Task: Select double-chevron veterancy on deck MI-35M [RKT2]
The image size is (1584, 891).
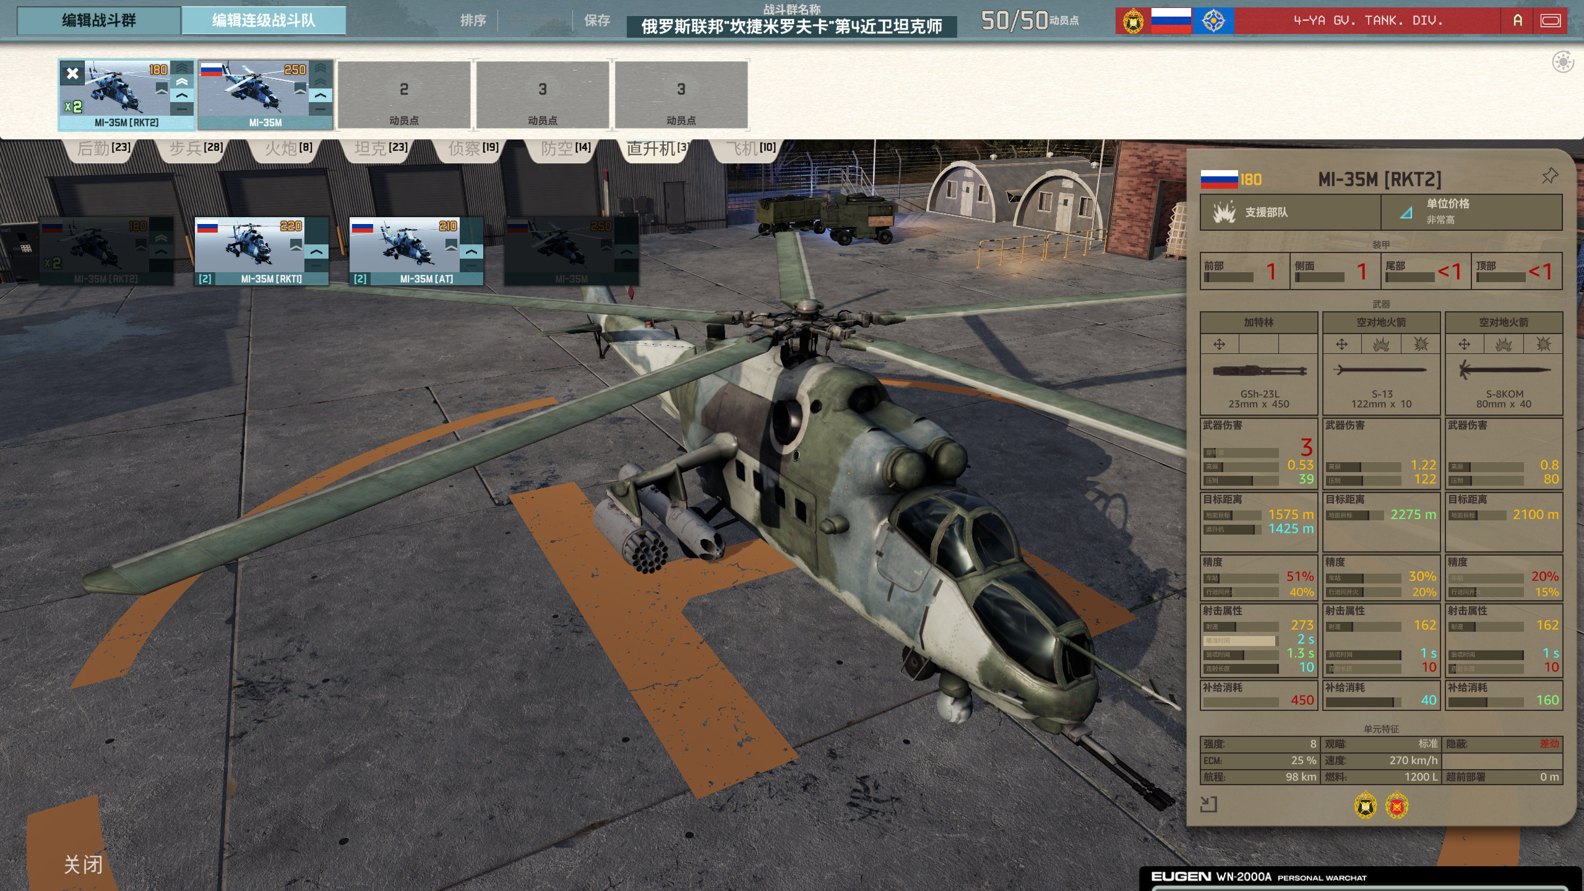Action: 181,82
